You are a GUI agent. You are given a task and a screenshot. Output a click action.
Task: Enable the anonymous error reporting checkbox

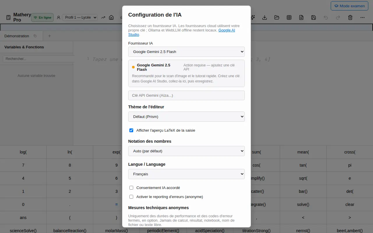pyautogui.click(x=131, y=197)
